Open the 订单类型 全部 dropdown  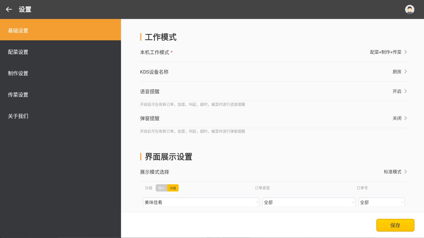309,202
